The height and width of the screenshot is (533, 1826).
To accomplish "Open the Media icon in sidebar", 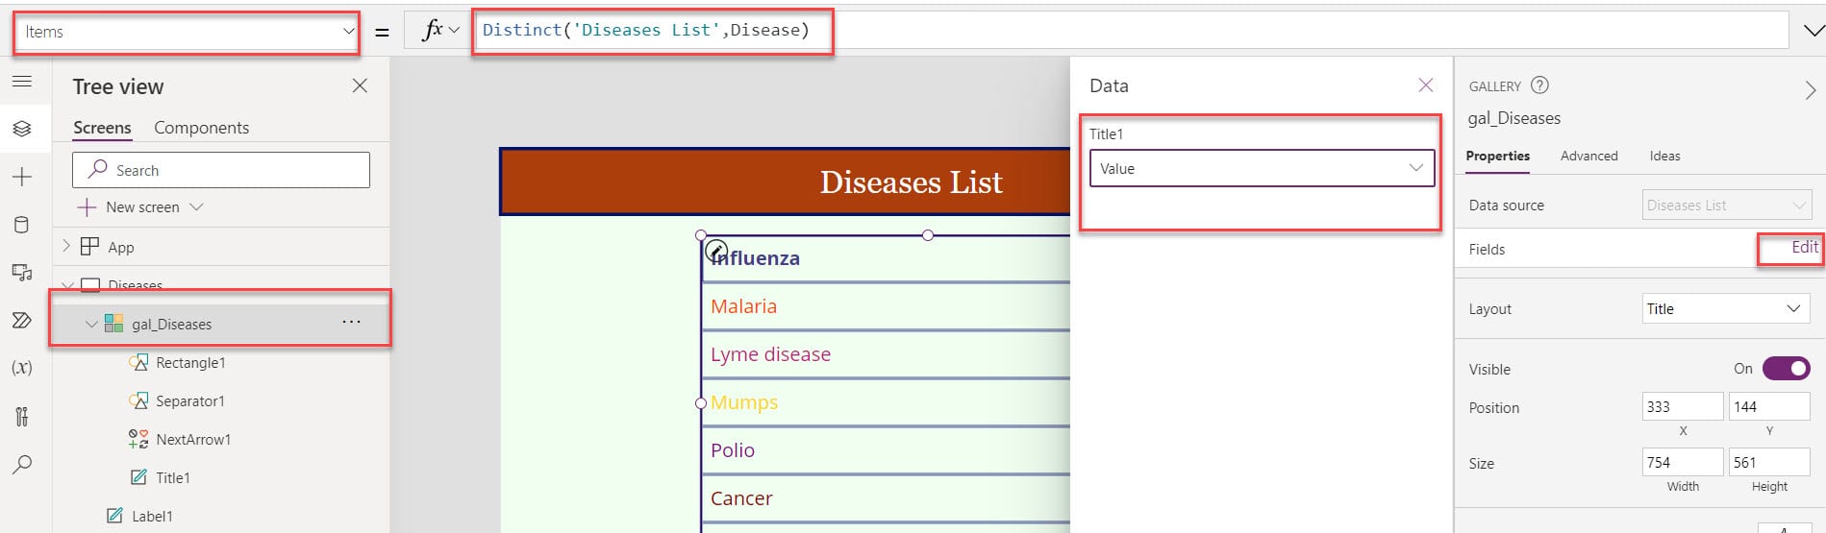I will [x=22, y=273].
